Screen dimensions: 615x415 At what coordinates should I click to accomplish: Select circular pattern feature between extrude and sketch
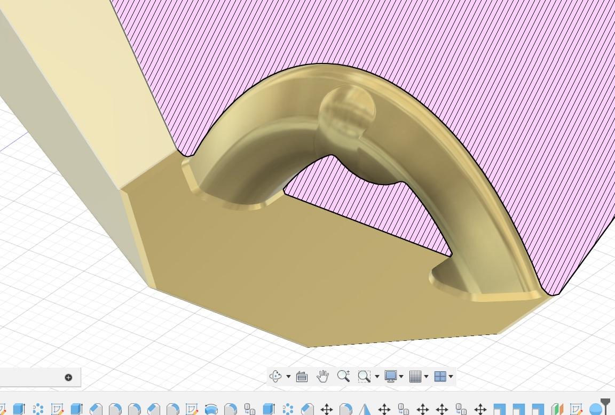click(x=38, y=409)
